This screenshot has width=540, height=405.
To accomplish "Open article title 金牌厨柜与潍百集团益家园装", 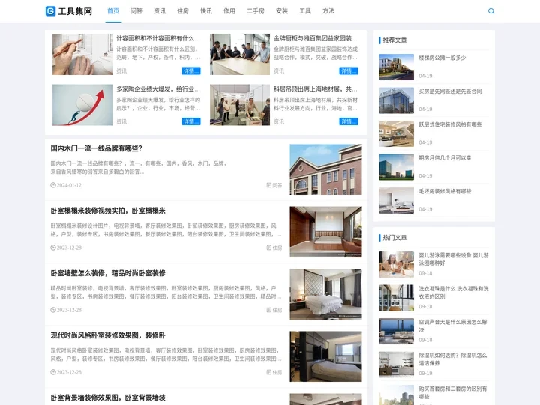I will tap(316, 38).
